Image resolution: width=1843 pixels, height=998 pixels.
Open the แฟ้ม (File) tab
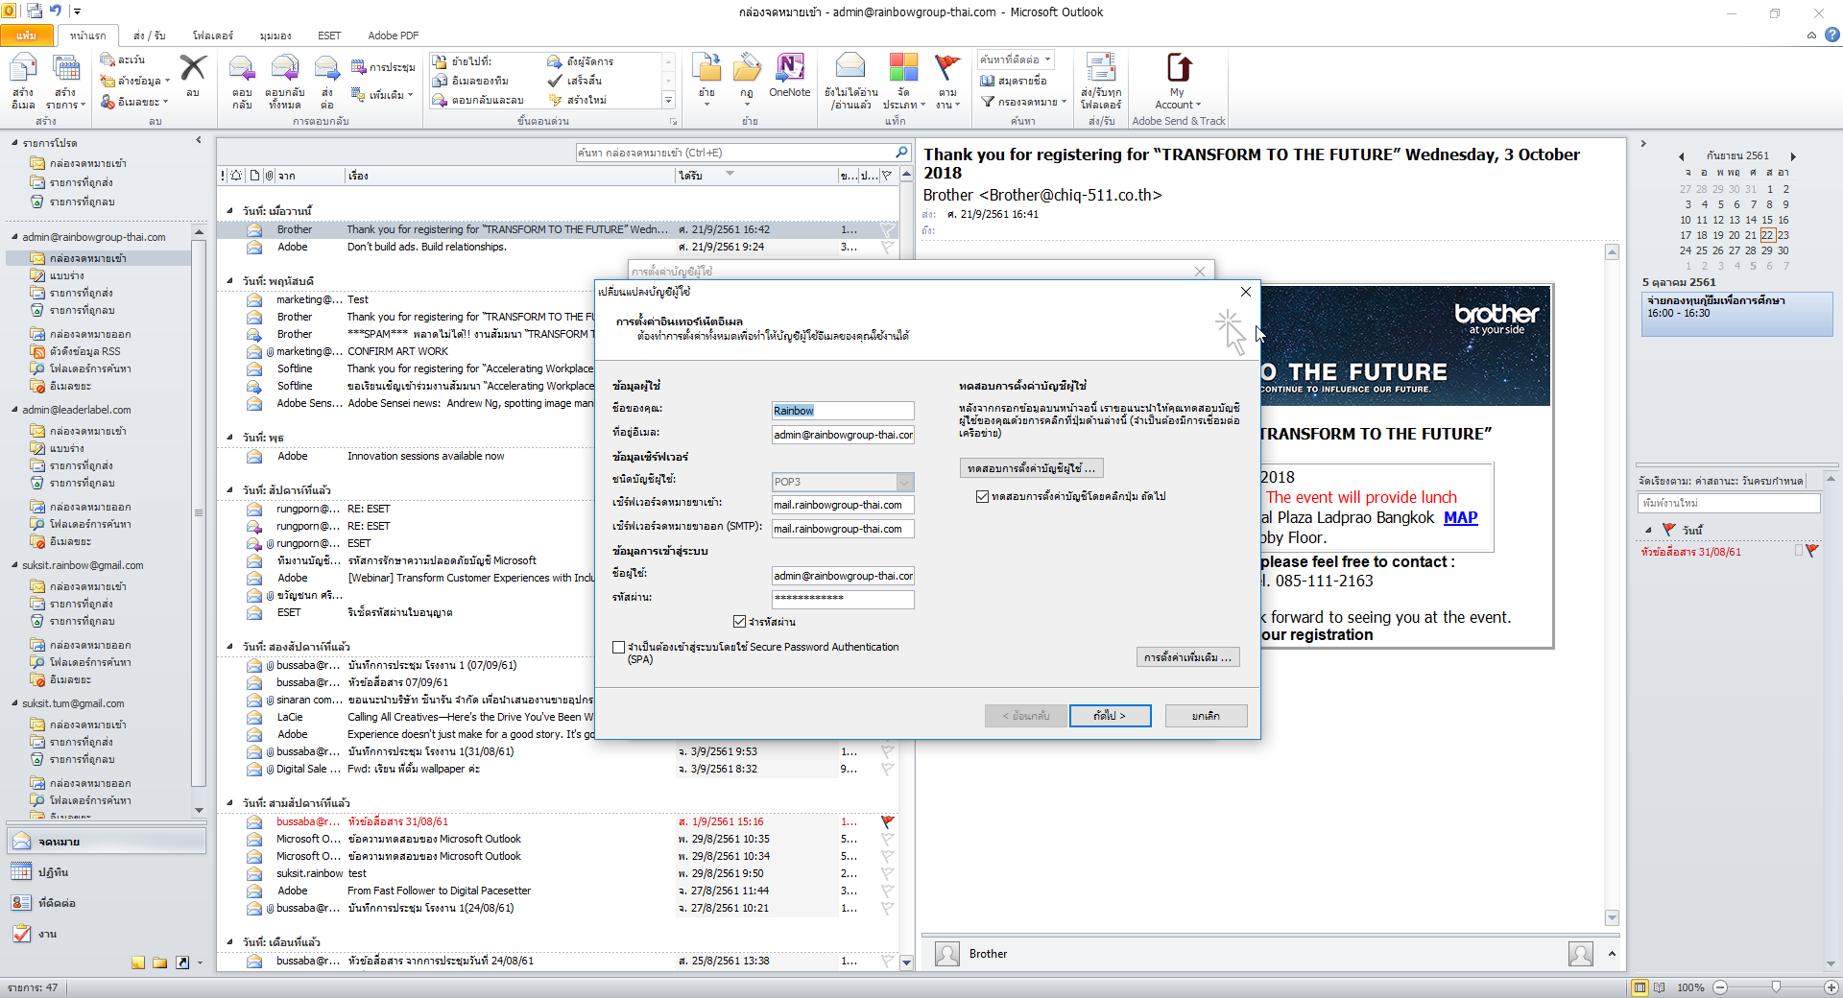coord(27,36)
